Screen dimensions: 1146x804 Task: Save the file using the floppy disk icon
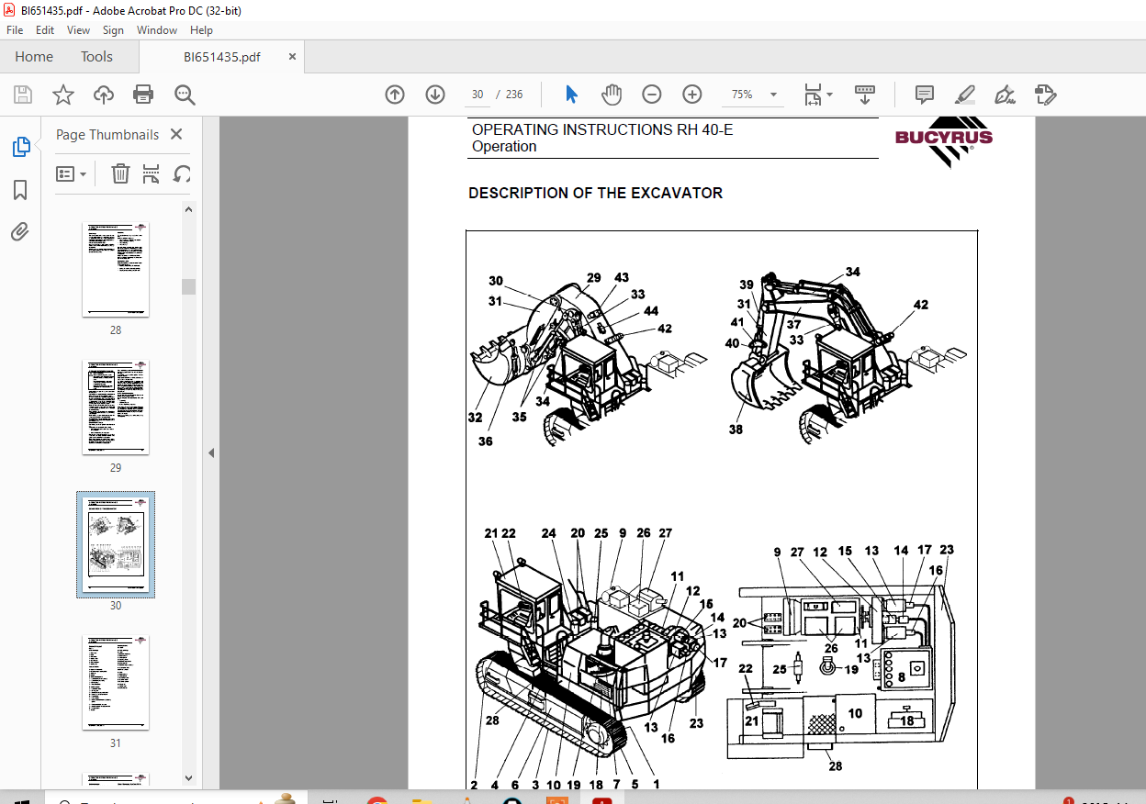point(23,95)
